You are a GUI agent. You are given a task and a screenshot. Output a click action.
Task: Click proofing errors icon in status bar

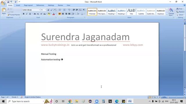click(x=22, y=97)
